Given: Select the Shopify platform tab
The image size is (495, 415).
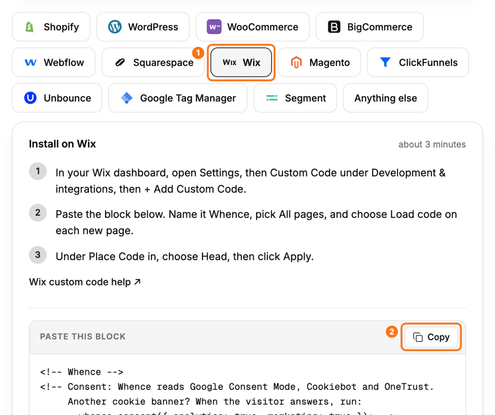Looking at the screenshot, I should point(51,27).
